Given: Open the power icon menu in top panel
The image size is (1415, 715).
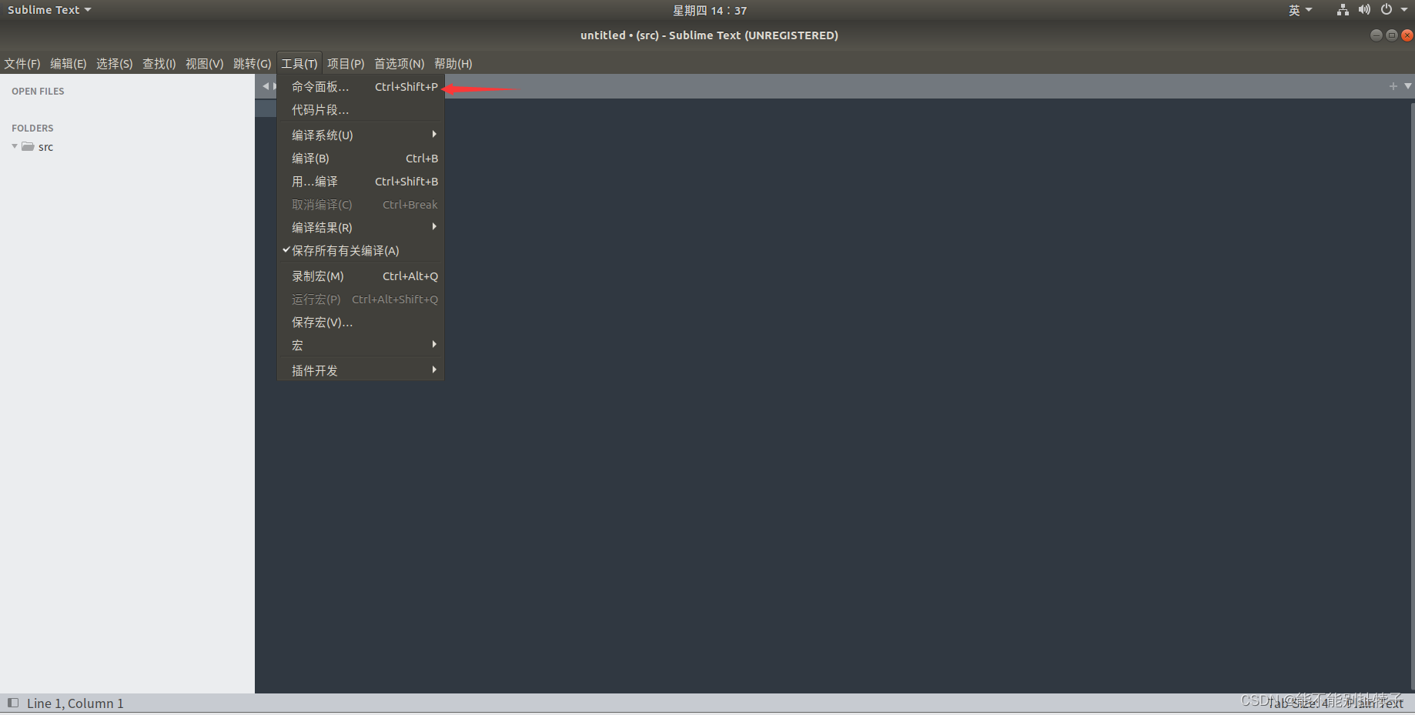Looking at the screenshot, I should tap(1387, 9).
